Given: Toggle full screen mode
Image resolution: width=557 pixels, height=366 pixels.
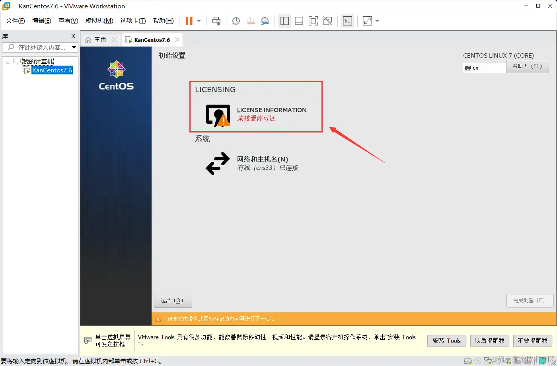Looking at the screenshot, I should tap(313, 21).
